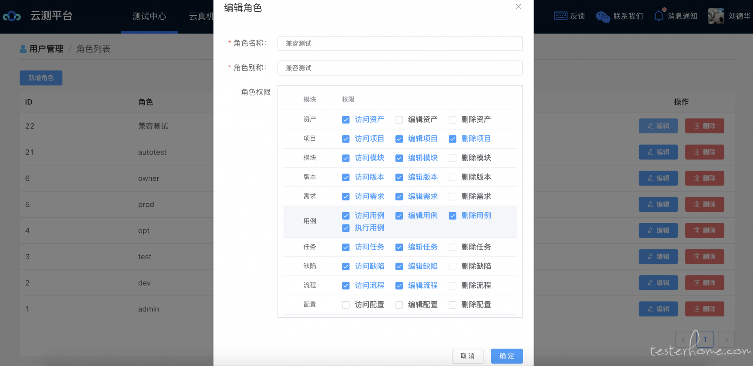The height and width of the screenshot is (366, 753).
Task: Enable the 编辑资产 checkbox
Action: coord(399,120)
